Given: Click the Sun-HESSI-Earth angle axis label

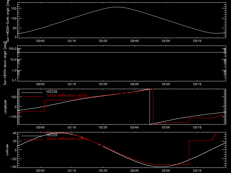Looking at the screenshot, I should (8, 21).
